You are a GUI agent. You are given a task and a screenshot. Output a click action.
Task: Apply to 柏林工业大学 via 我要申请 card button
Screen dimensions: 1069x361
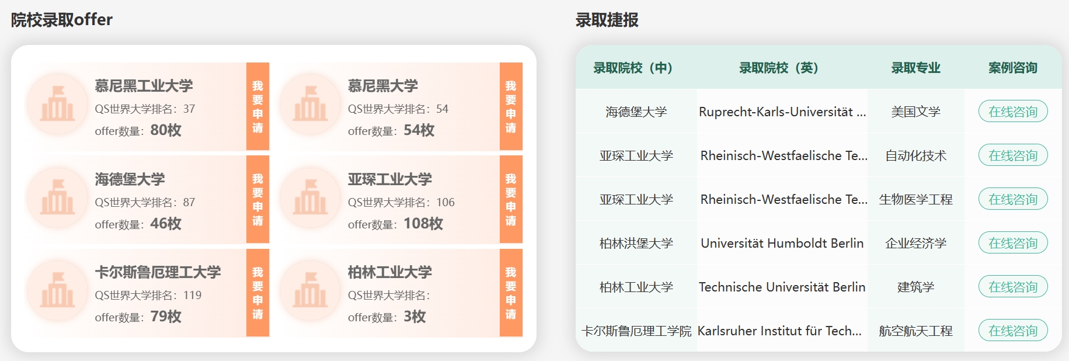tap(511, 293)
